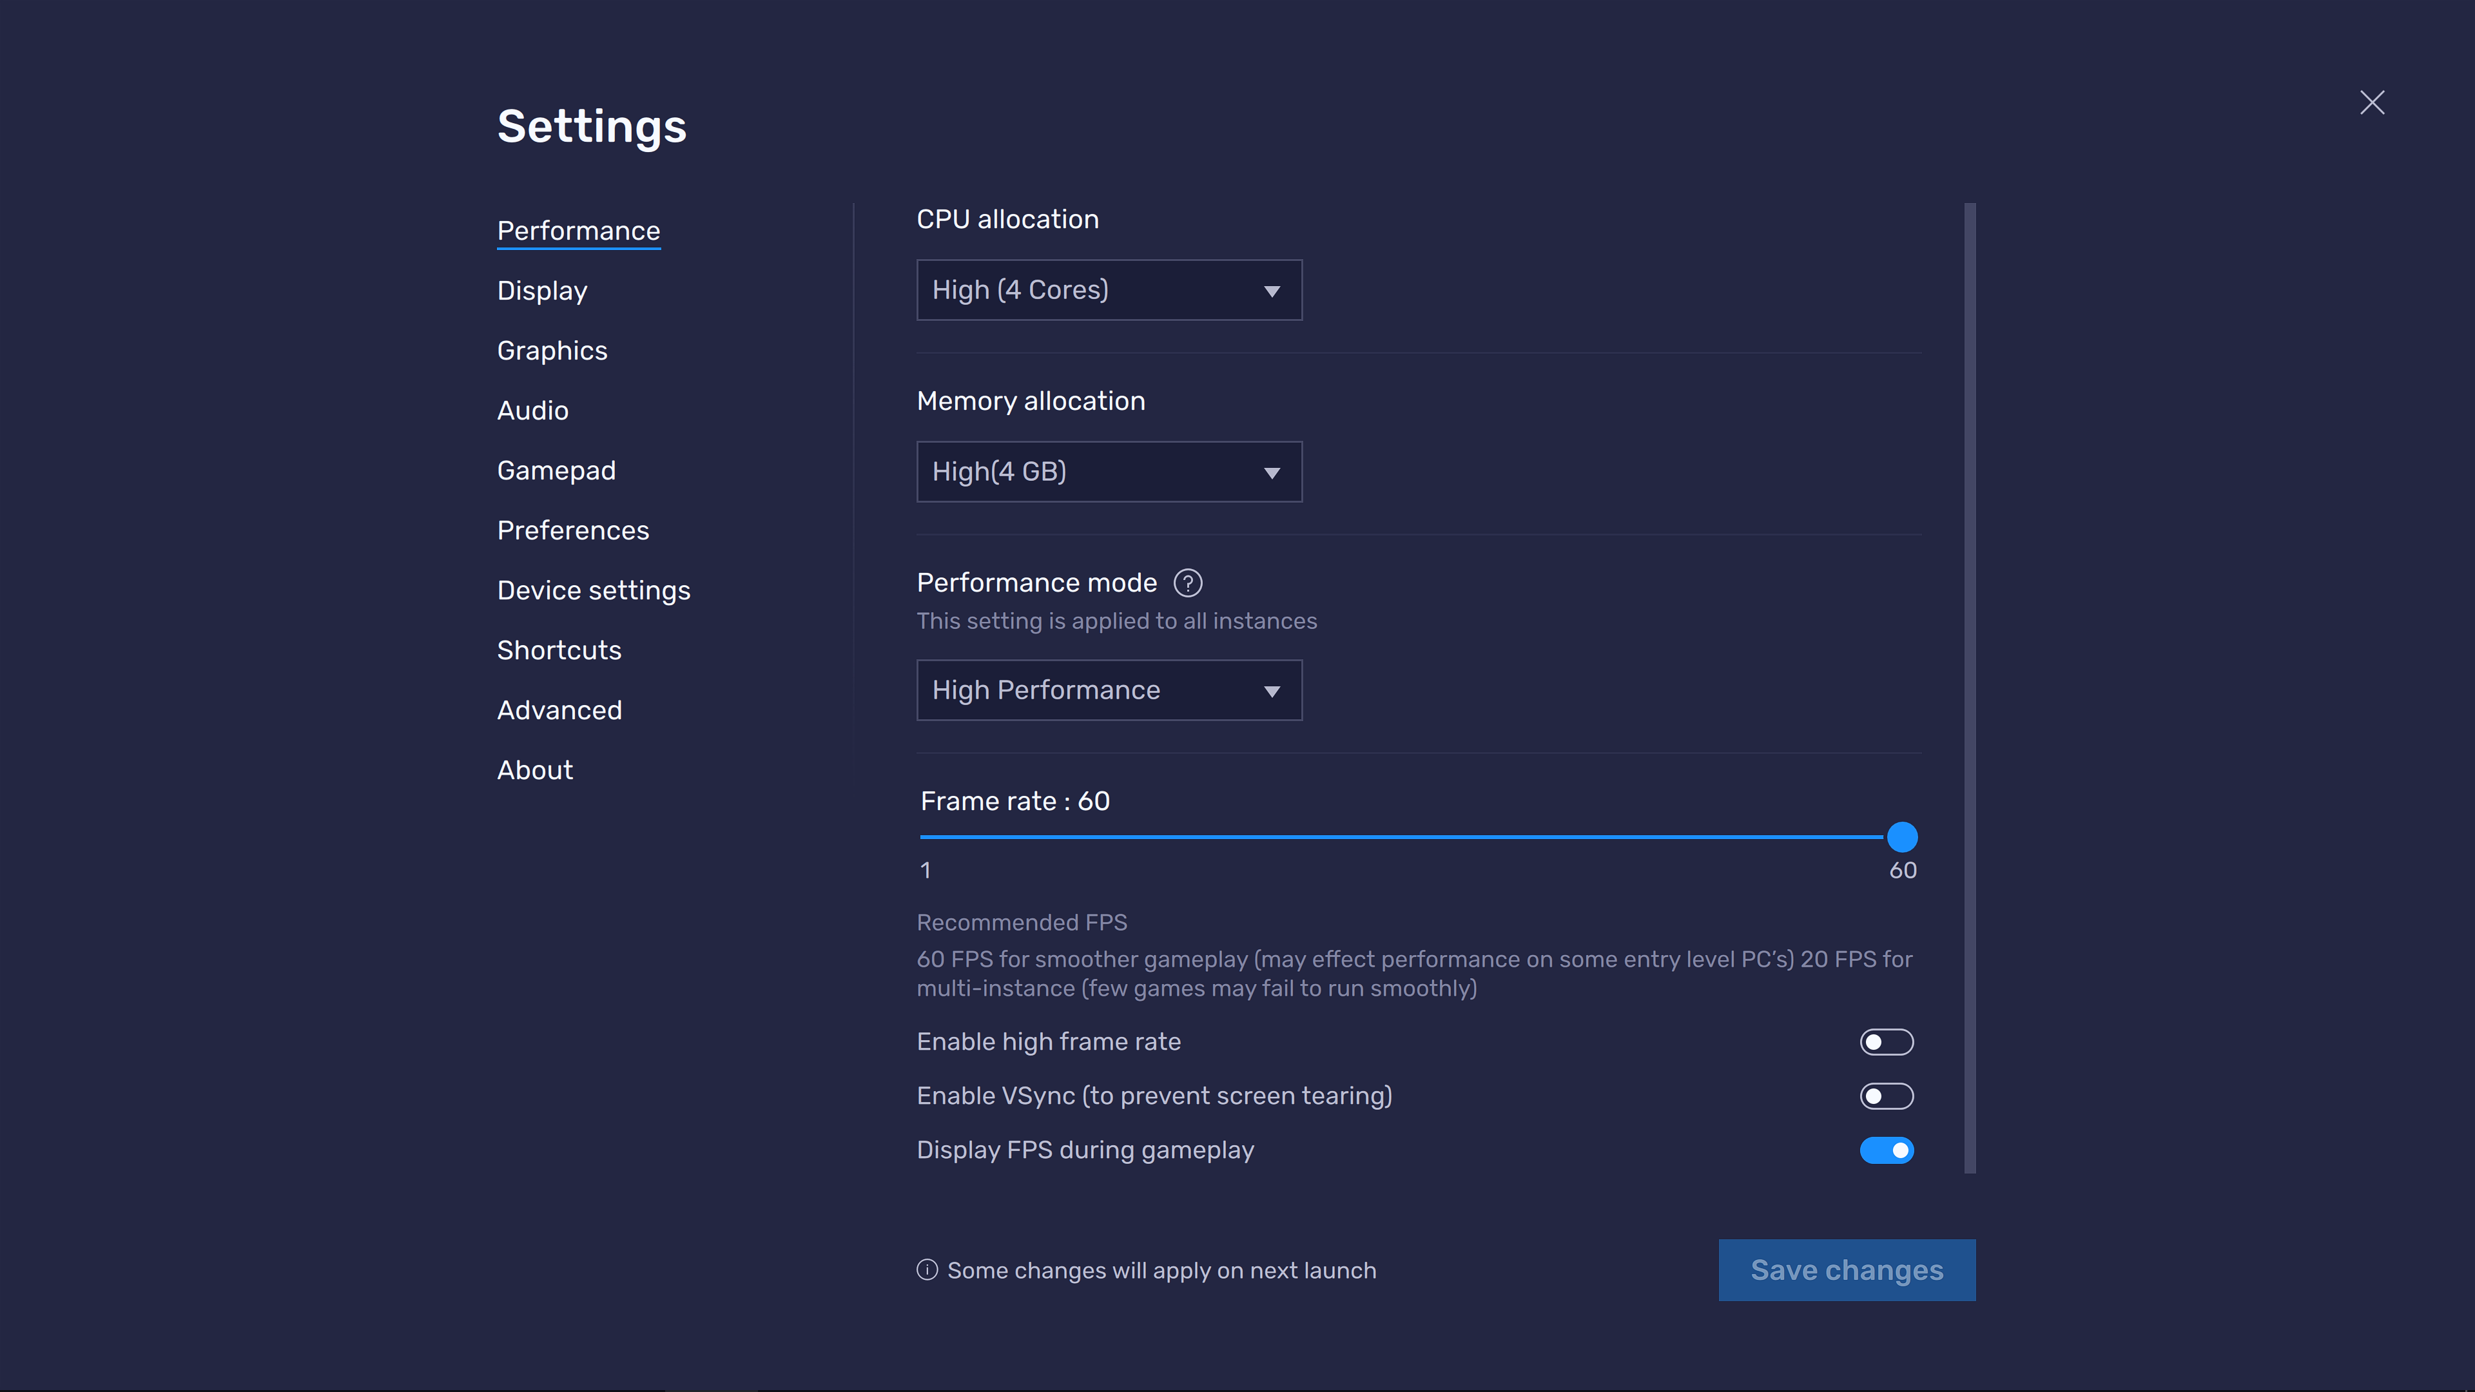
Task: Toggle Enable high frame rate switch
Action: 1886,1042
